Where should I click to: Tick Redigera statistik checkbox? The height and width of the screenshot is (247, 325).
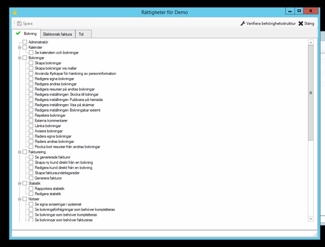(31, 194)
